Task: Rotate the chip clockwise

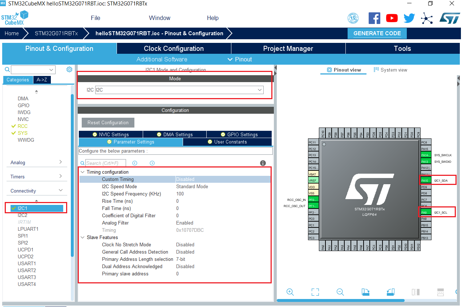Action: tap(365, 292)
